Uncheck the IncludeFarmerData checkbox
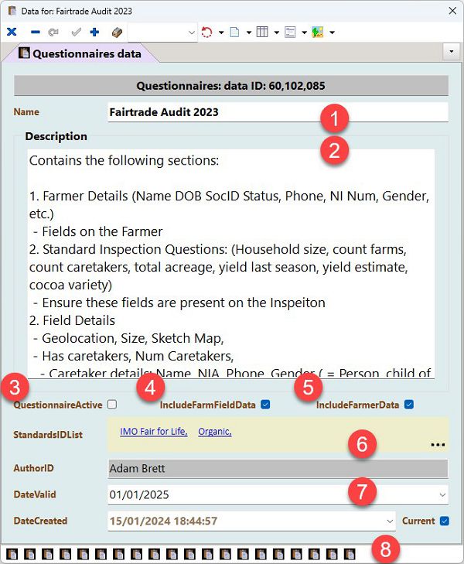The image size is (464, 564). [x=408, y=405]
